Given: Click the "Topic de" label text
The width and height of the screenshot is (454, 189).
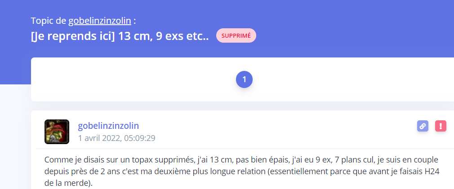Looking at the screenshot, I should pyautogui.click(x=49, y=21).
